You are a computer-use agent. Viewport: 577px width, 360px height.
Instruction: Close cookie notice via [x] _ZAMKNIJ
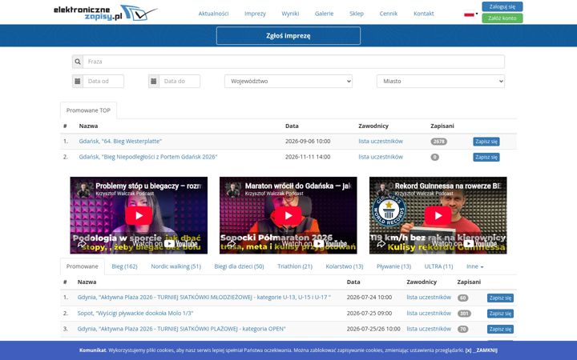pos(482,350)
